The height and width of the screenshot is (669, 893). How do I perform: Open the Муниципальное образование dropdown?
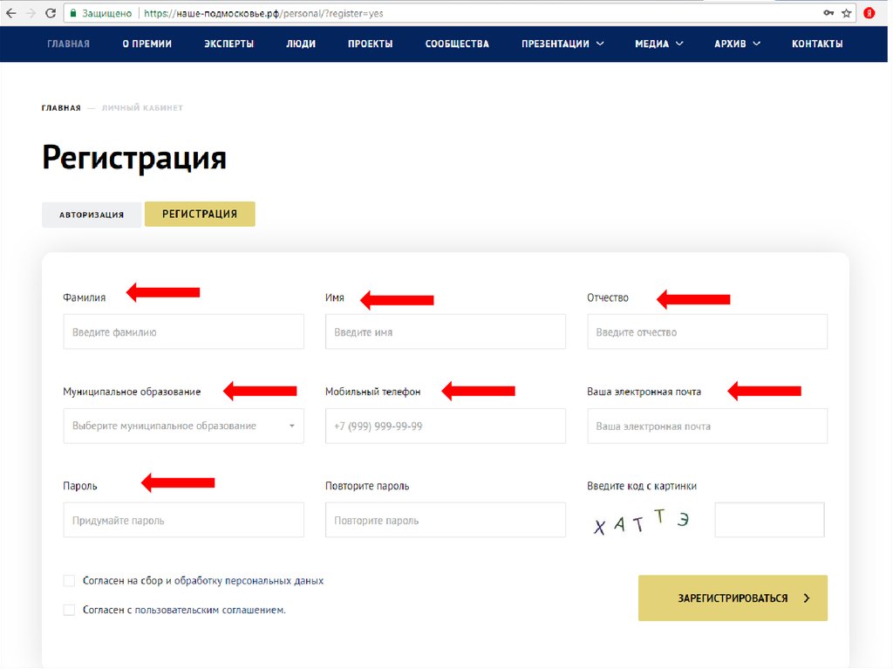[x=183, y=427]
